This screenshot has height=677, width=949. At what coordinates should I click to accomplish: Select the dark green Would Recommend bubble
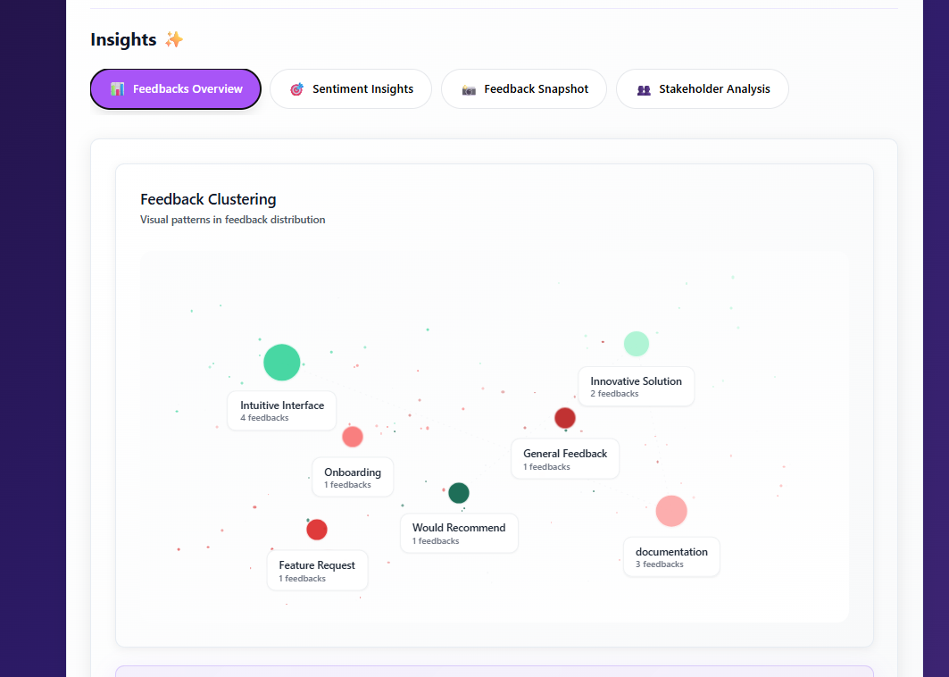459,493
